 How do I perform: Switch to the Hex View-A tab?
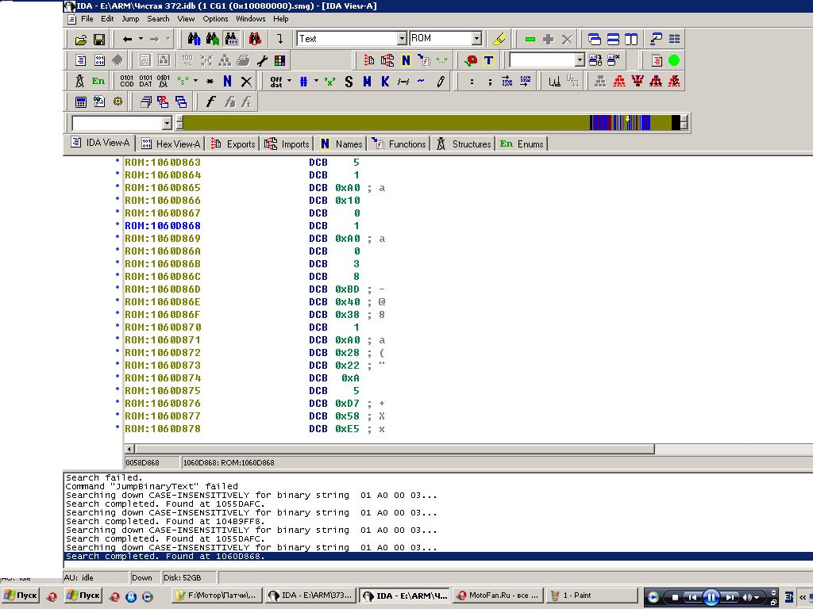click(x=171, y=144)
